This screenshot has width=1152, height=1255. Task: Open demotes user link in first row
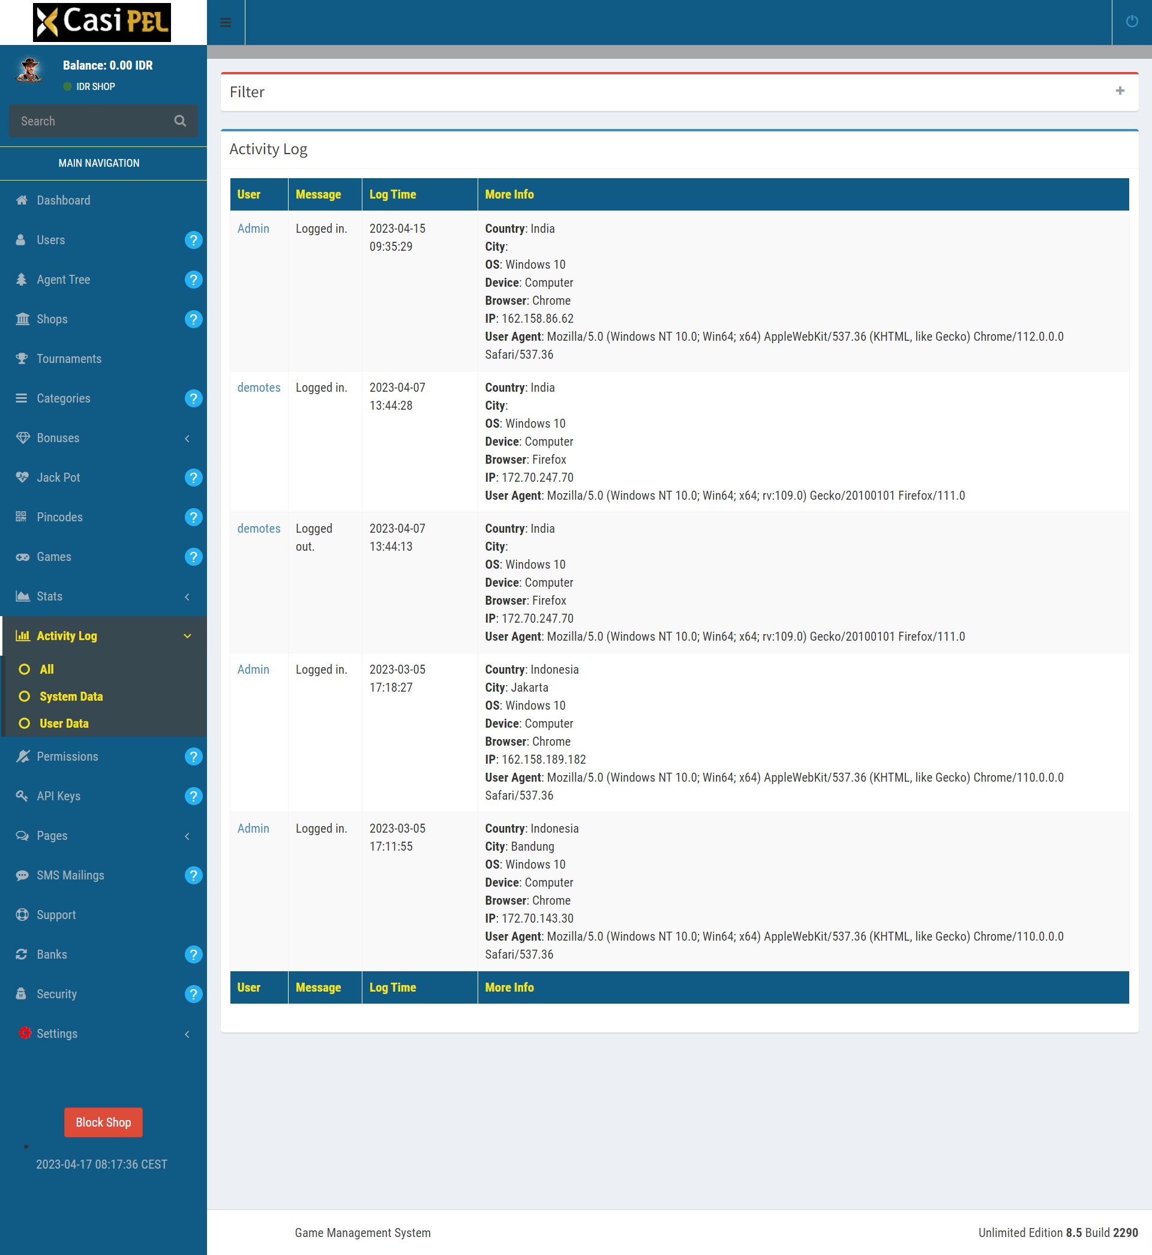point(259,388)
